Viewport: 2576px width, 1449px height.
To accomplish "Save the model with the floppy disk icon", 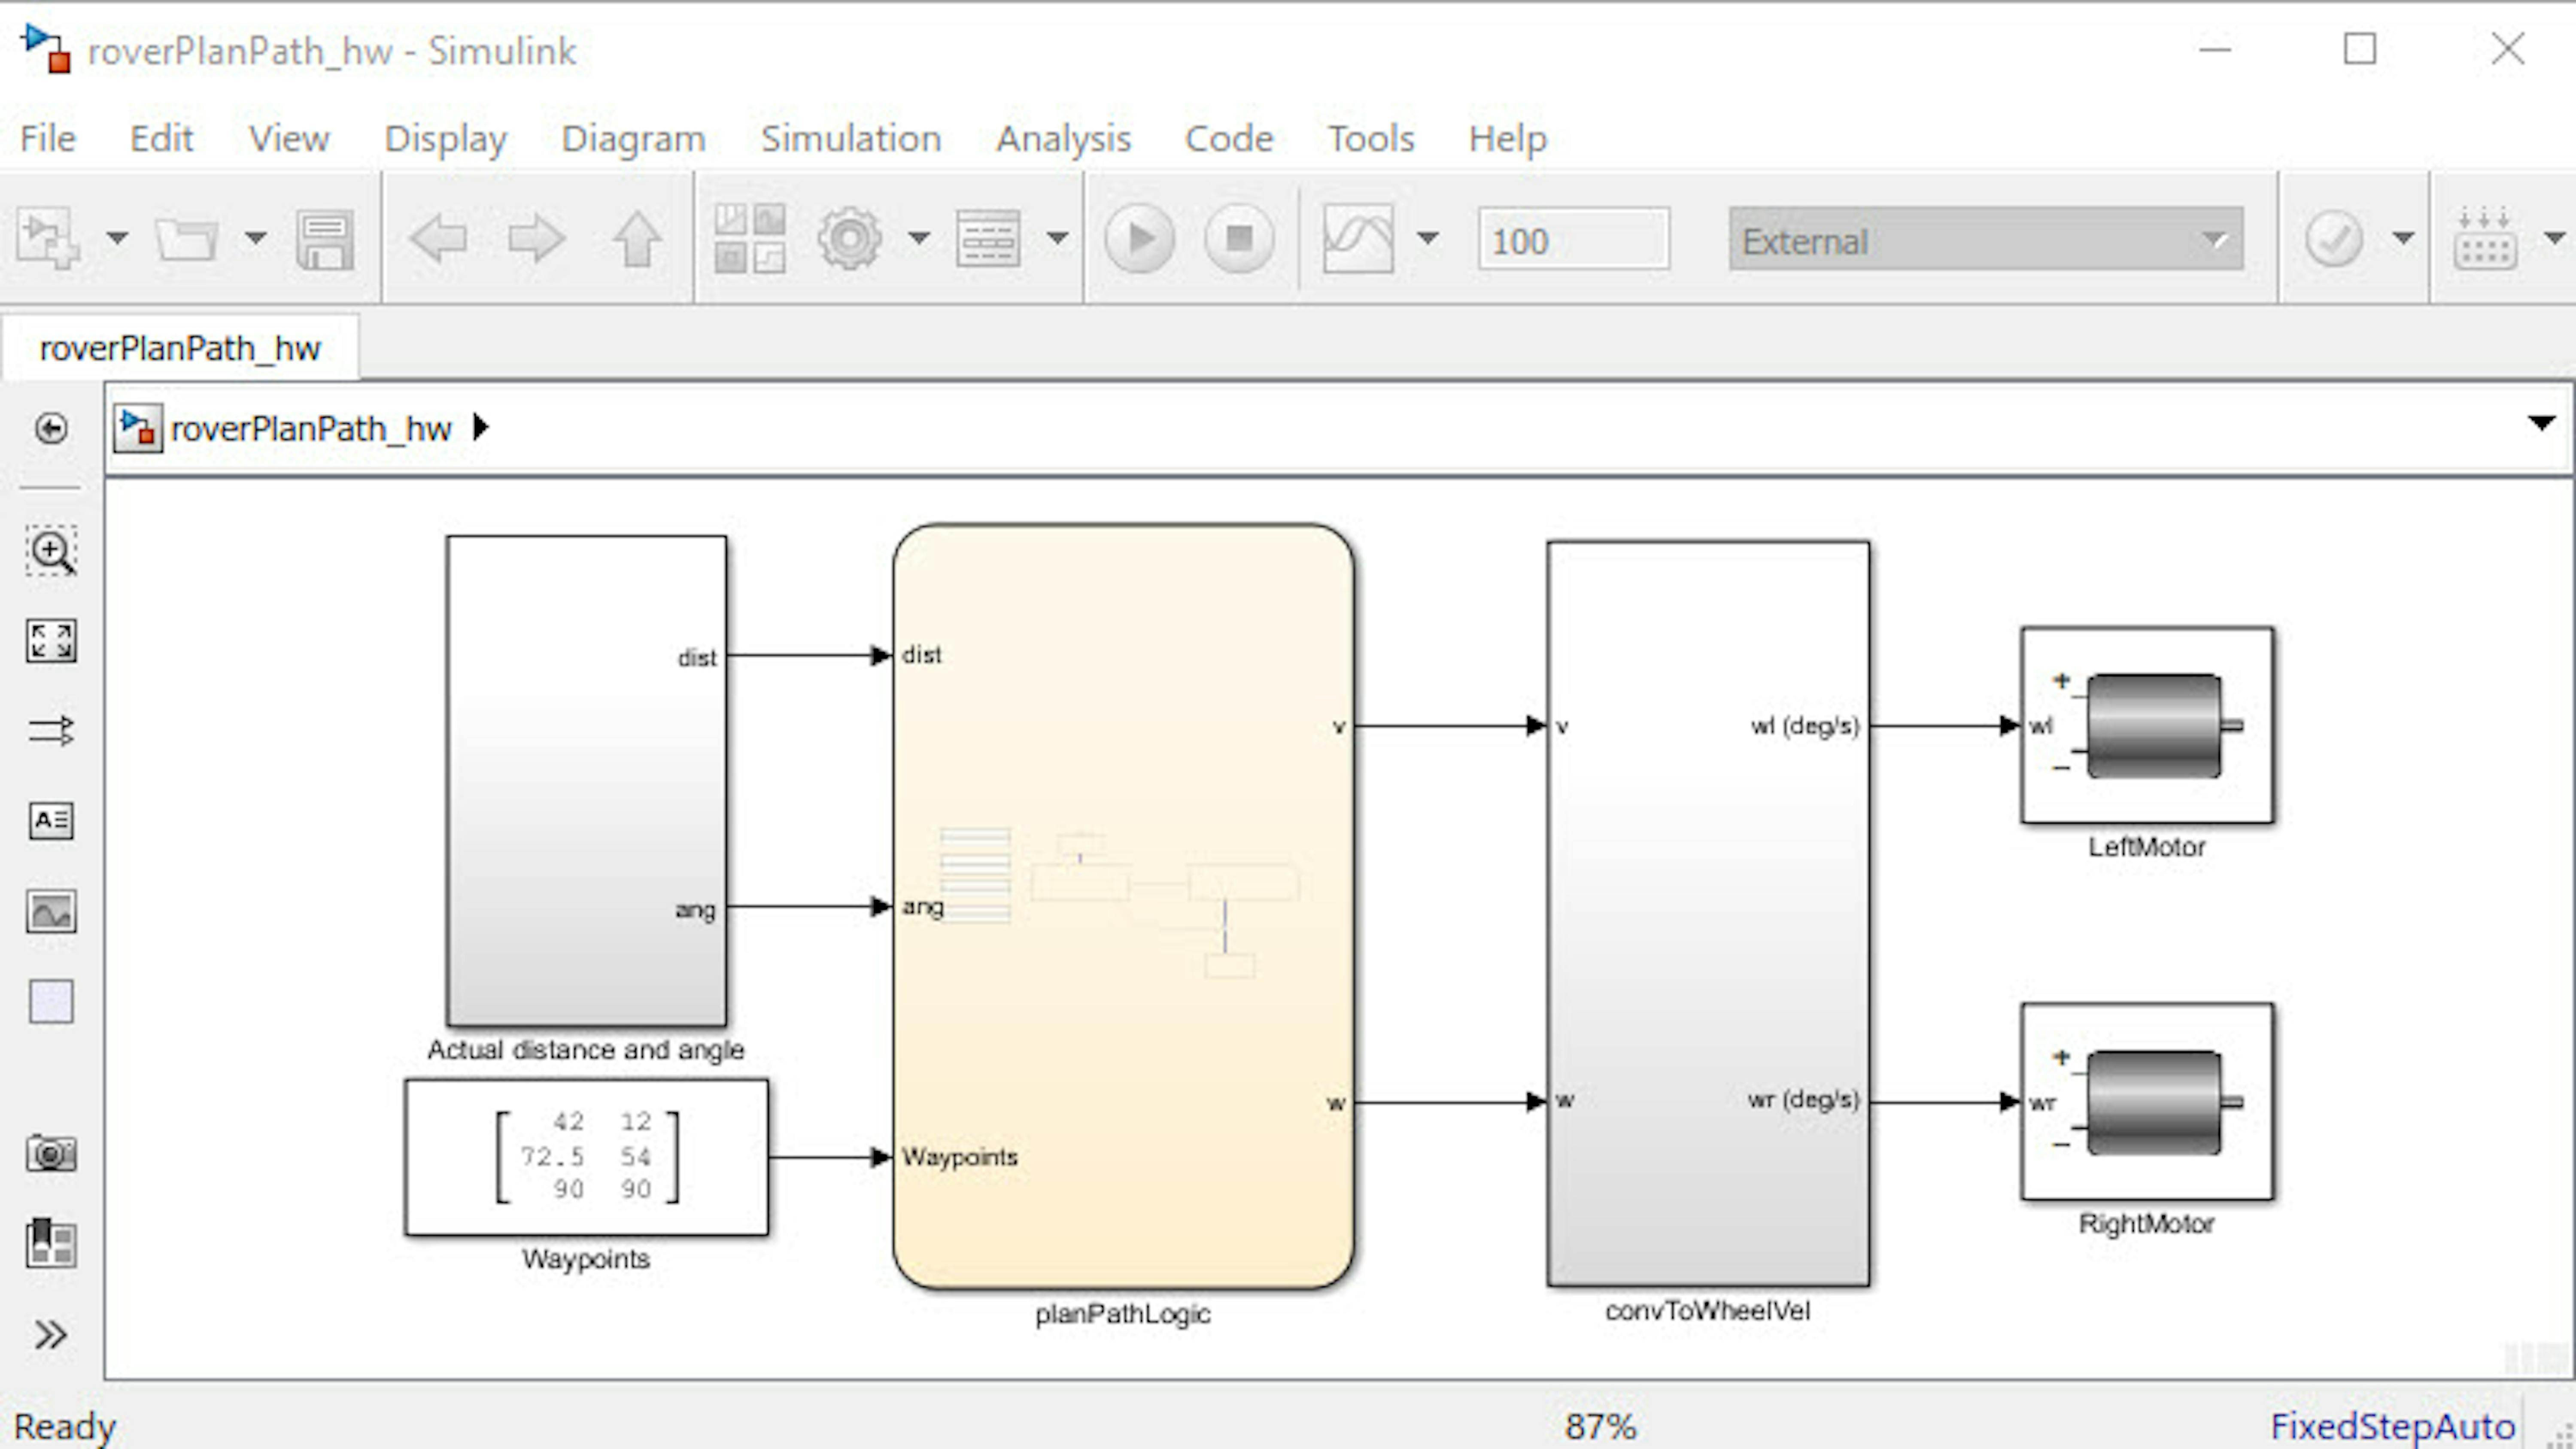I will [x=325, y=240].
